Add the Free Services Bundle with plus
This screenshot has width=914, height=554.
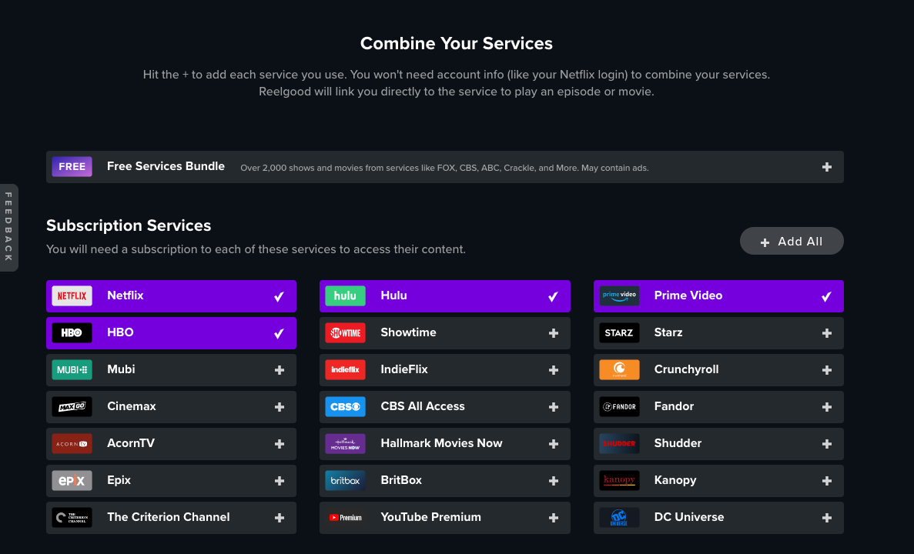826,167
